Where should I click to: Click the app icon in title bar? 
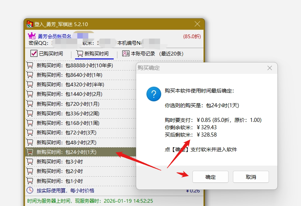29,24
